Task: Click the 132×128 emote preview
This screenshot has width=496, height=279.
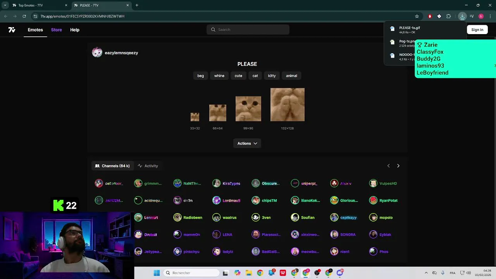Action: pos(288,105)
